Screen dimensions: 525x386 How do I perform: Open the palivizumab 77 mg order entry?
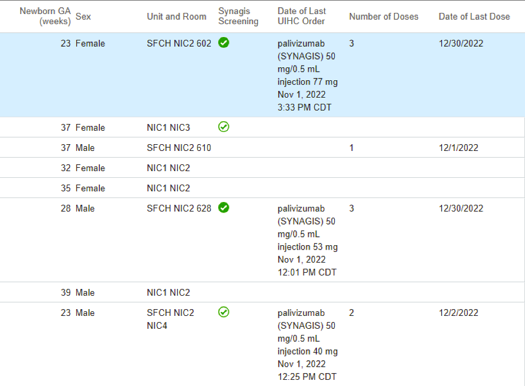(307, 75)
